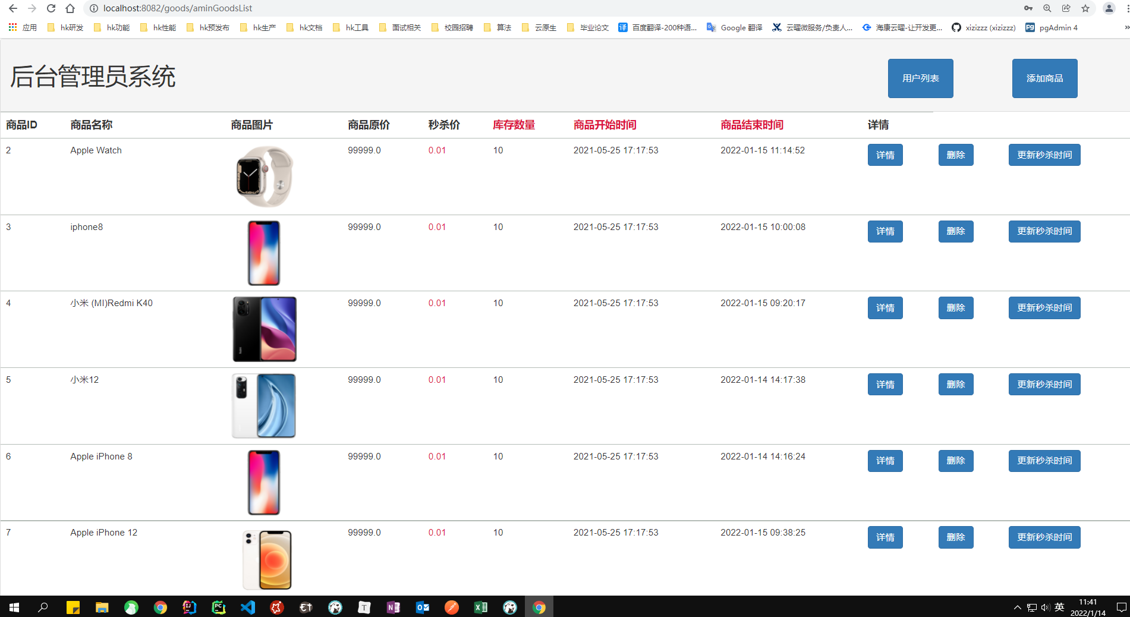Viewport: 1130px width, 617px height.
Task: Bookmark this page with the star icon
Action: point(1085,8)
